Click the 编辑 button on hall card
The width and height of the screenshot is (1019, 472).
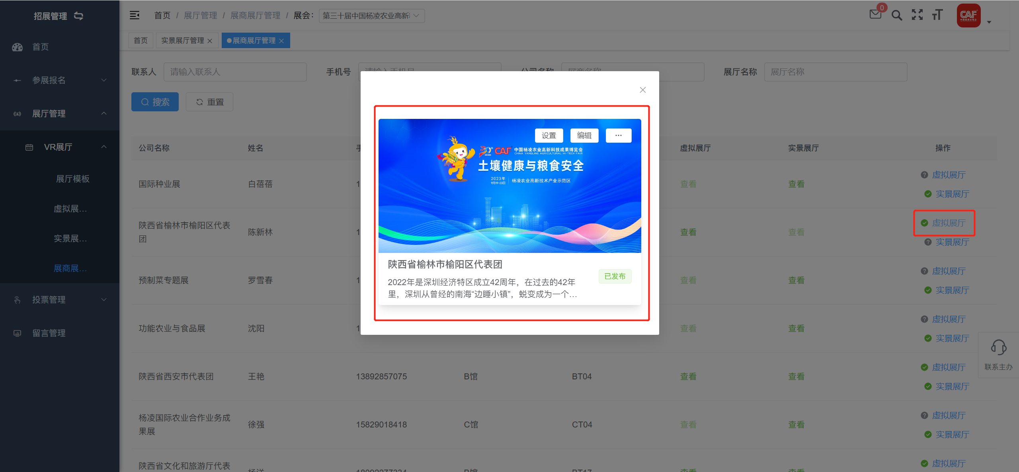click(584, 136)
